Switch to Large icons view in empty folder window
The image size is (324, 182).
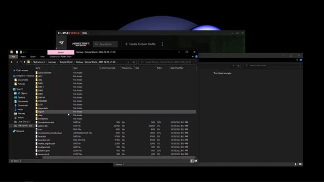(300, 164)
